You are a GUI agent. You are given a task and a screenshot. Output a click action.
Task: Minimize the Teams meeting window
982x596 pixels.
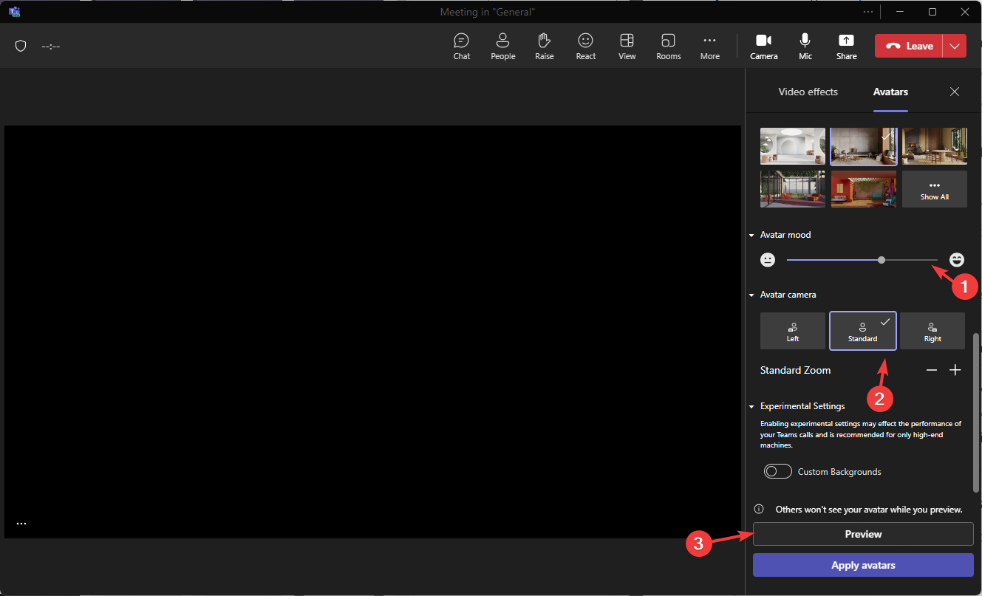click(899, 12)
